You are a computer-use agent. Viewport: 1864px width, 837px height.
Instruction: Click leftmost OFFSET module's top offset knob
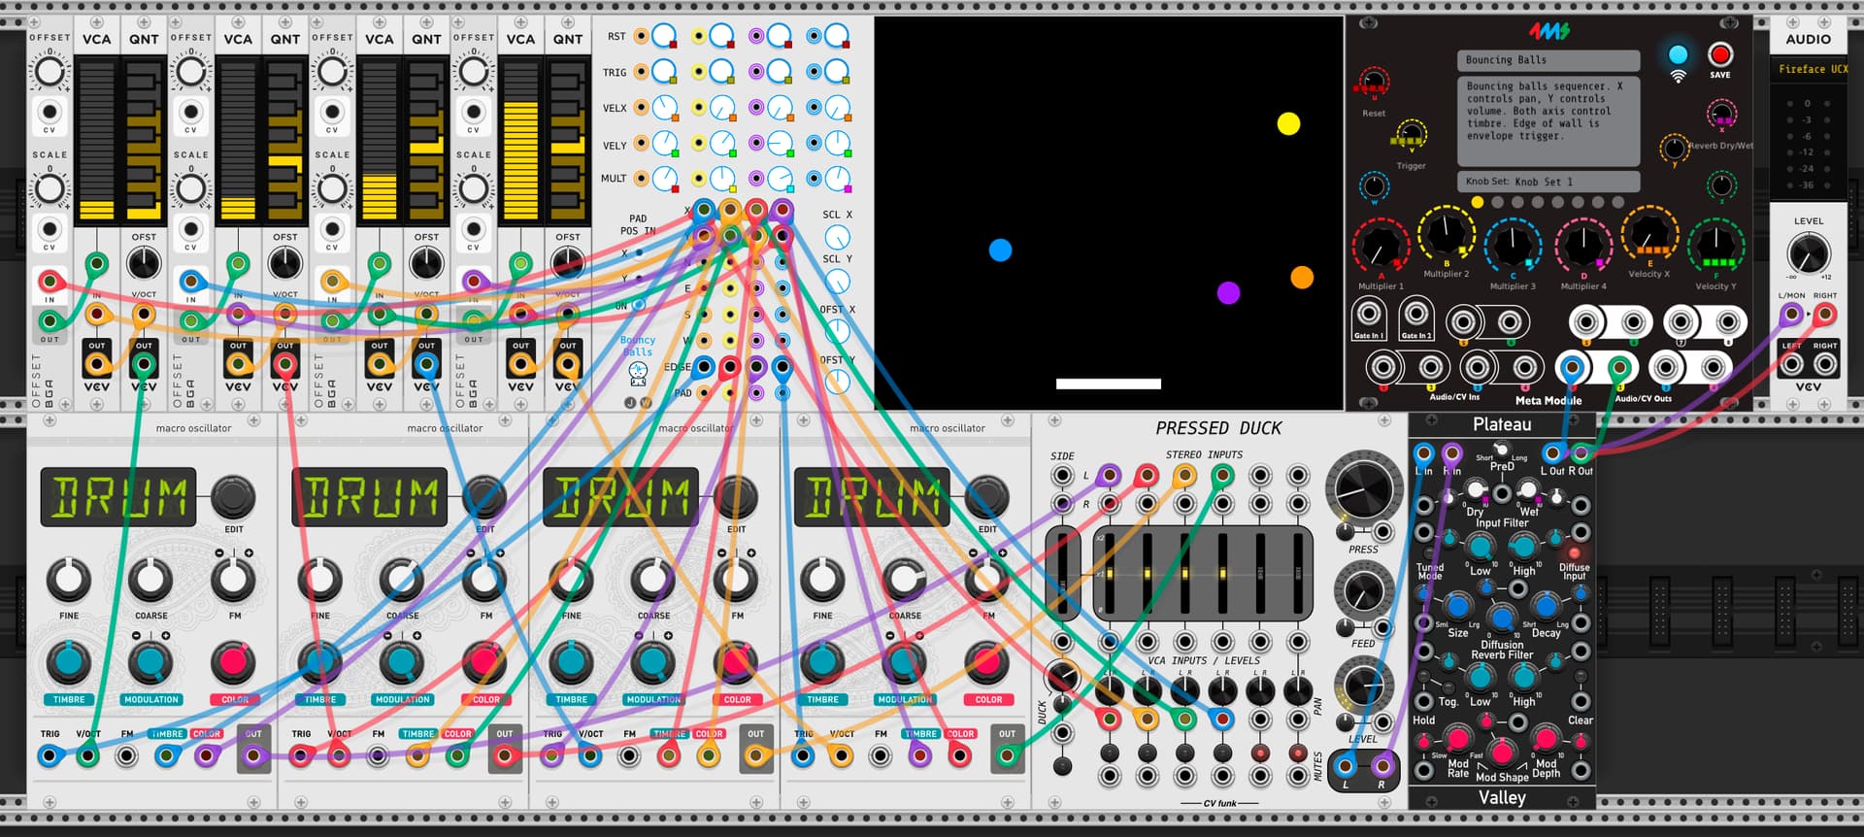pos(50,73)
